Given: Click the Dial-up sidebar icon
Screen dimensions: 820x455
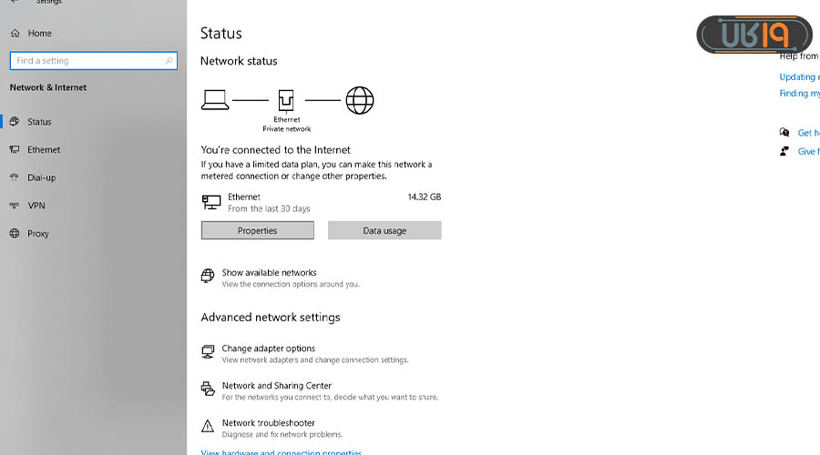Looking at the screenshot, I should (x=15, y=177).
